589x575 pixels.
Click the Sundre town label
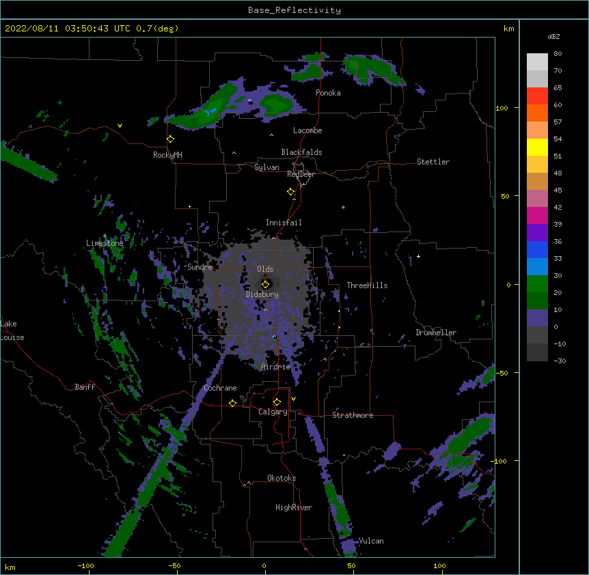(200, 267)
